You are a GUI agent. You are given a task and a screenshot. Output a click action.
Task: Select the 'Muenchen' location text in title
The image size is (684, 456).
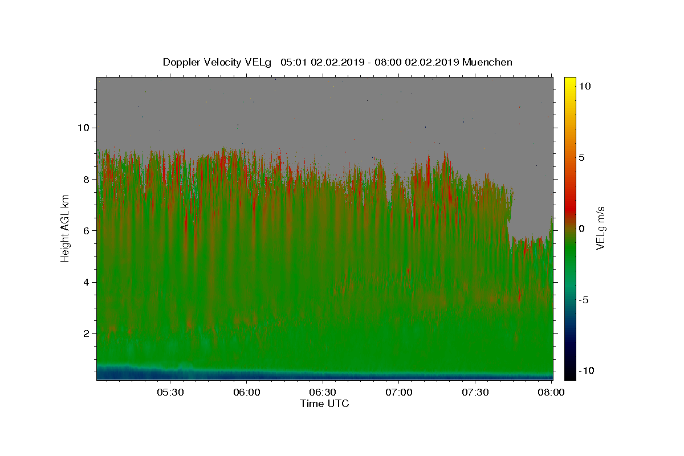click(487, 62)
